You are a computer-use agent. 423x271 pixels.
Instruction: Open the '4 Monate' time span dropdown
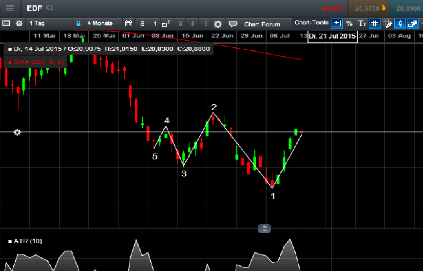click(x=100, y=23)
